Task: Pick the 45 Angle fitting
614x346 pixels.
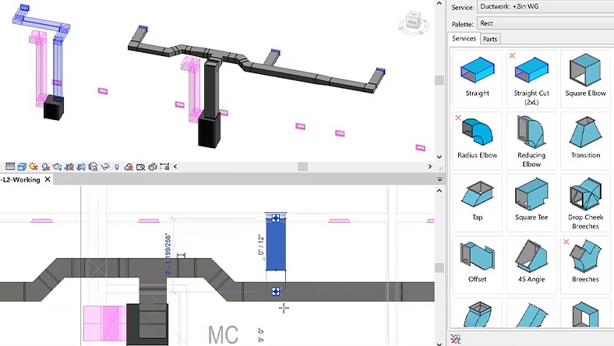Action: pos(531,264)
